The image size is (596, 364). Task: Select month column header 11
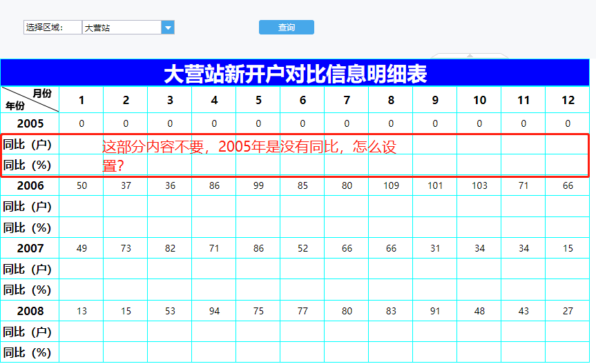tap(523, 100)
